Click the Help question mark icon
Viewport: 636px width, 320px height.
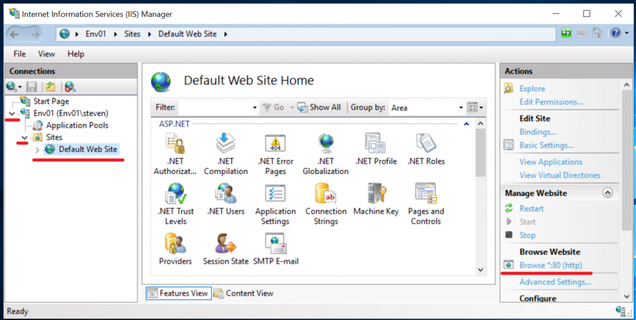click(615, 33)
